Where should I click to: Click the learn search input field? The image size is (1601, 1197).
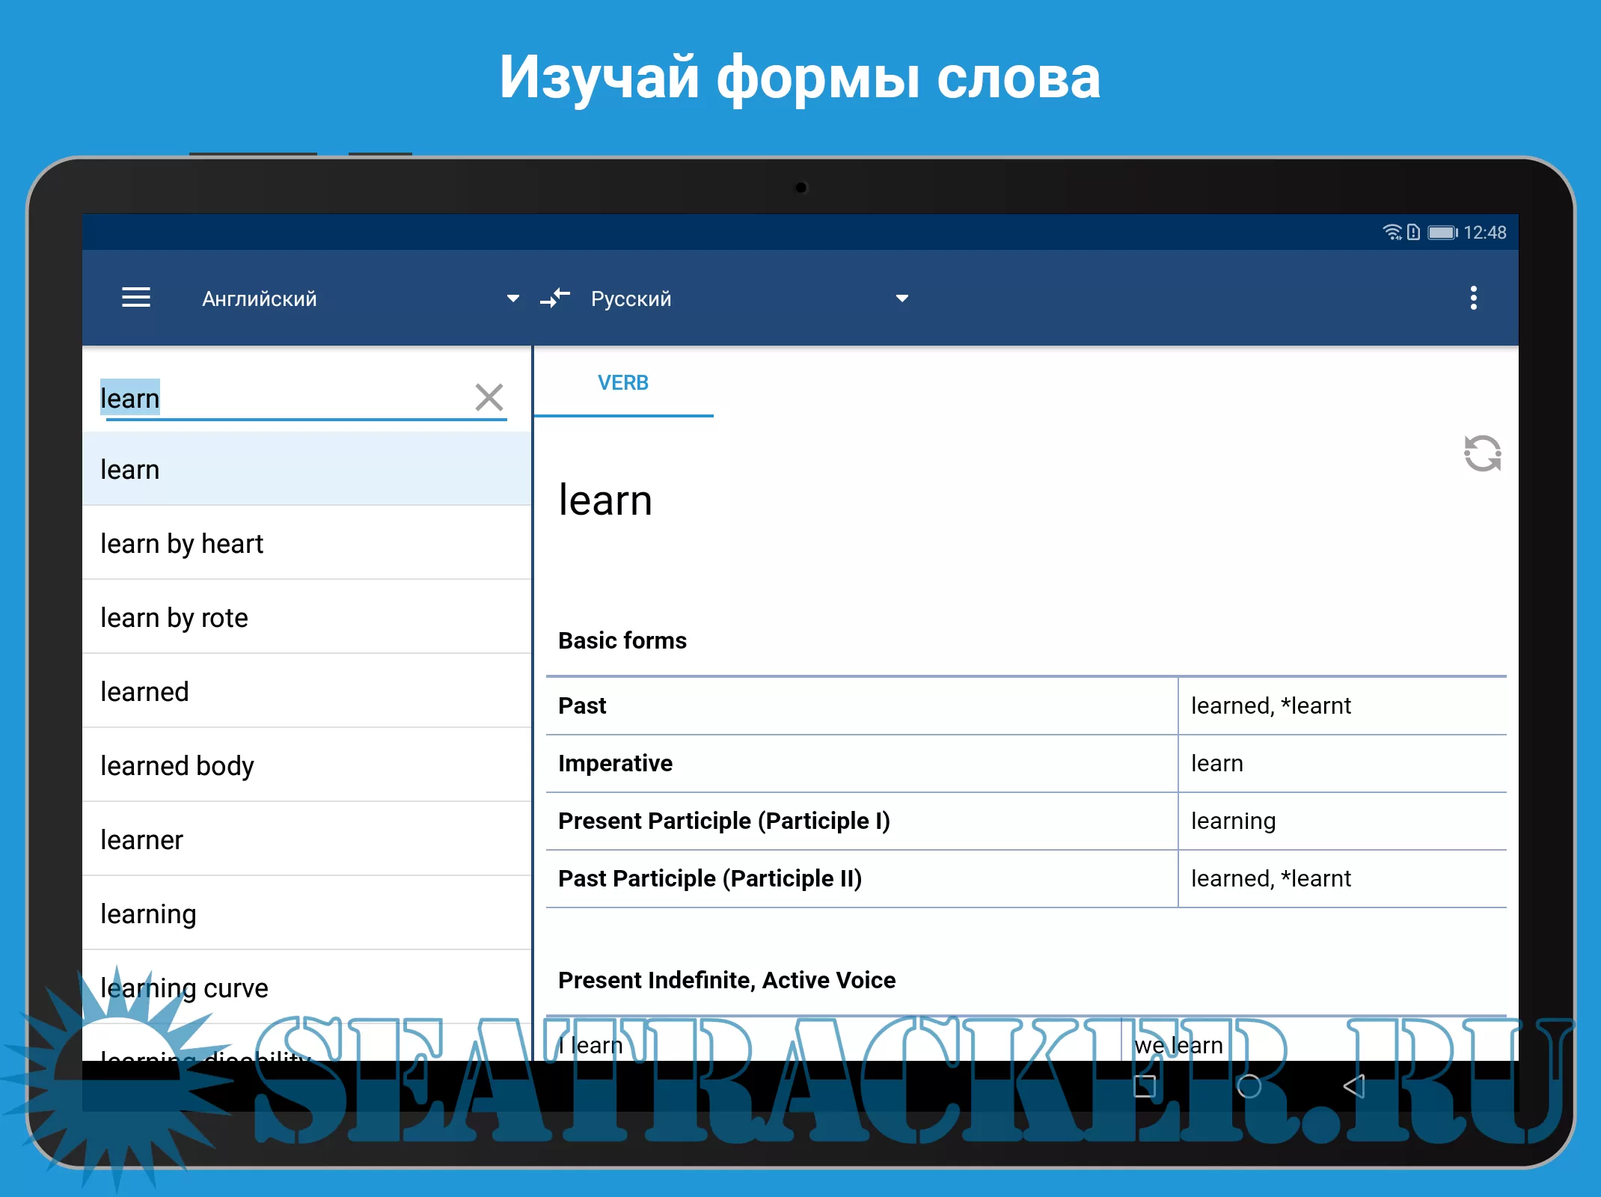[x=284, y=398]
